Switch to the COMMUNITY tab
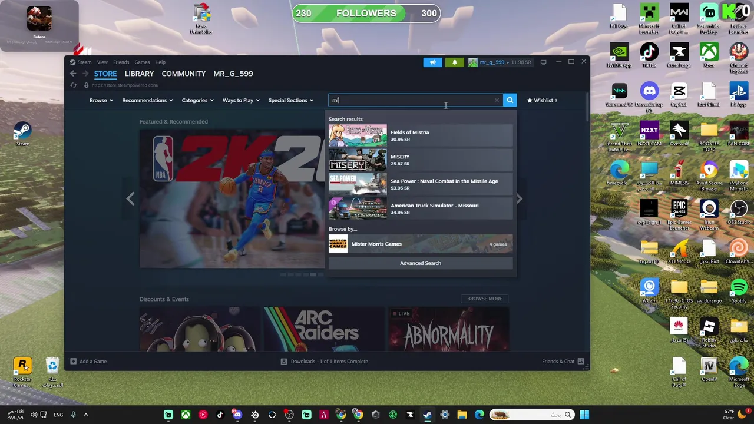 tap(183, 74)
